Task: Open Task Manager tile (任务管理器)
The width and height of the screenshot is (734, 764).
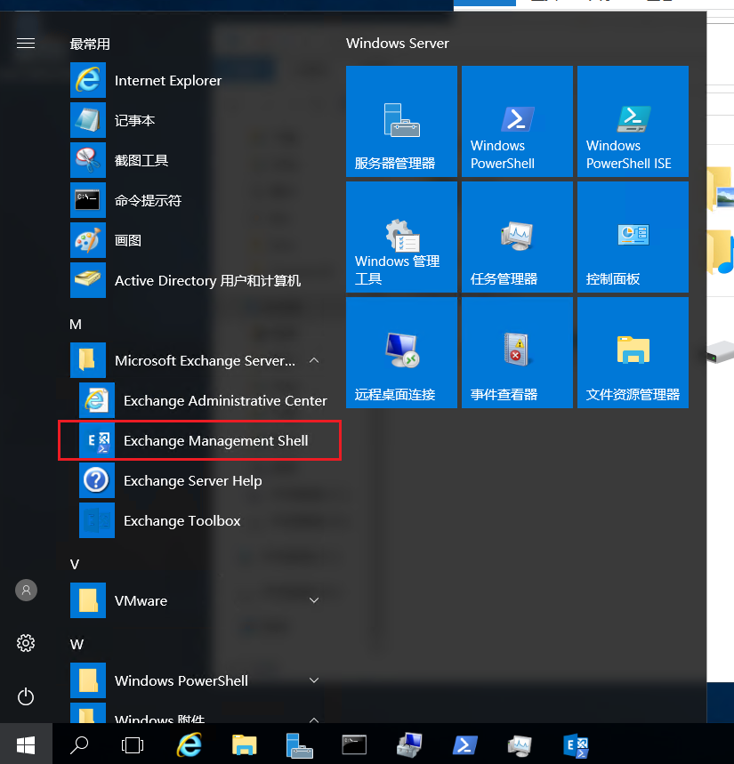Action: pyautogui.click(x=517, y=237)
